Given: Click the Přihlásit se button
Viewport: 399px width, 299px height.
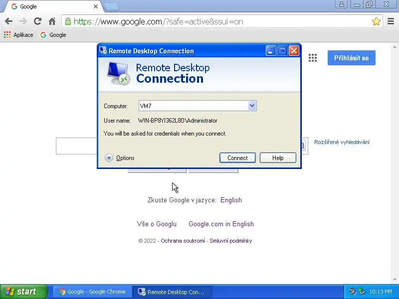Looking at the screenshot, I should (x=352, y=58).
